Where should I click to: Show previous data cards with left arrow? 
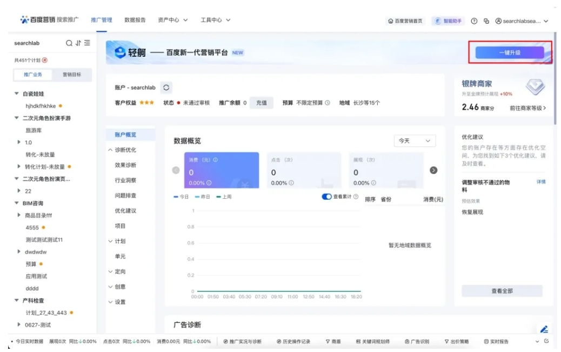pos(176,170)
